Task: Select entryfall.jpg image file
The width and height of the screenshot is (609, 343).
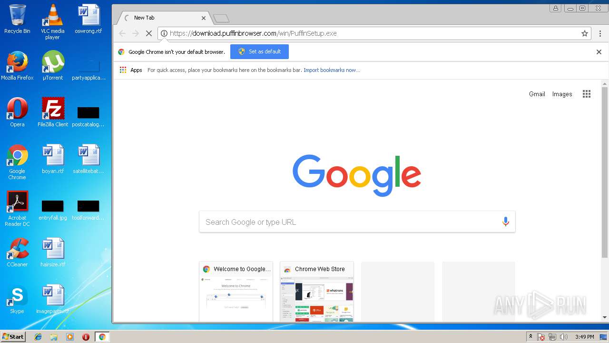Action: (x=53, y=210)
